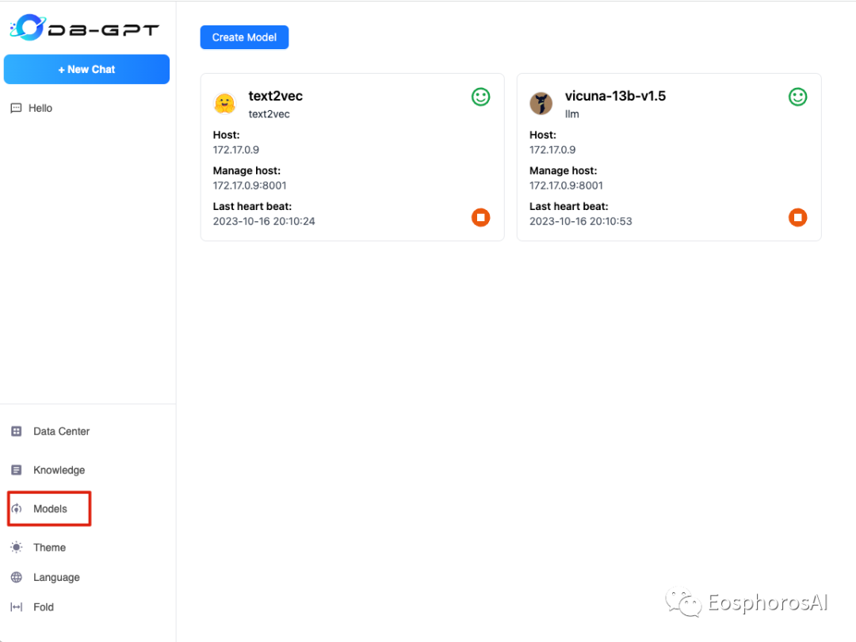
Task: Click the vicuna manage host 172.17.0.9:8001
Action: pos(566,185)
